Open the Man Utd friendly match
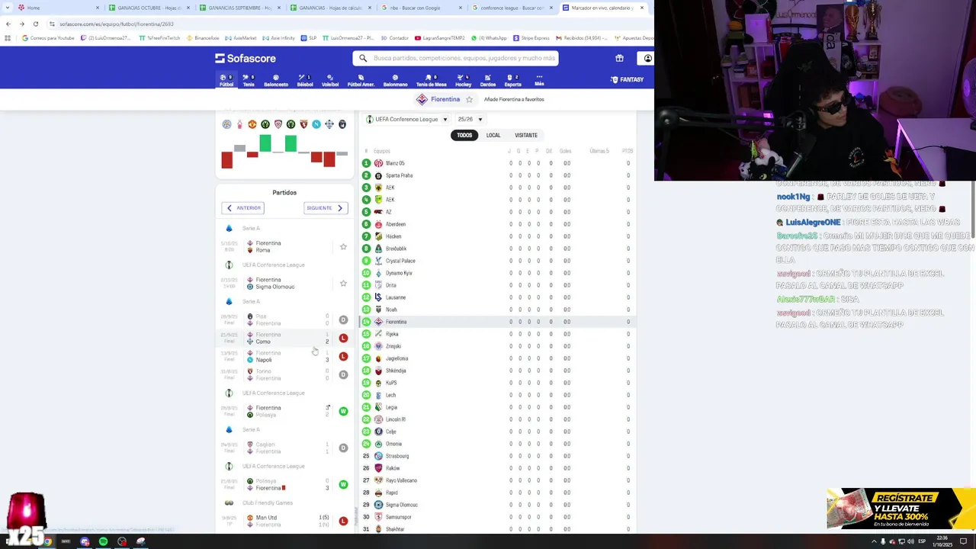This screenshot has width=976, height=549. click(284, 521)
